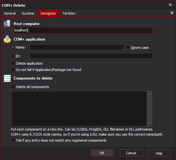Close the COM+ Delete dialog
This screenshot has width=176, height=160.
[x=170, y=5]
